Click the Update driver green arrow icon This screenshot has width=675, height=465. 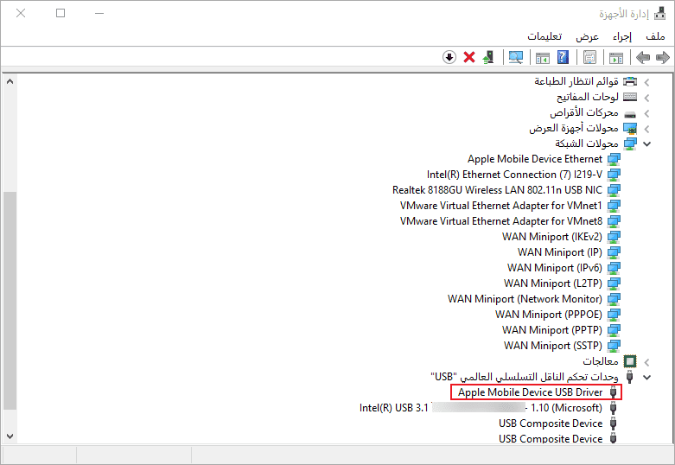coord(488,57)
